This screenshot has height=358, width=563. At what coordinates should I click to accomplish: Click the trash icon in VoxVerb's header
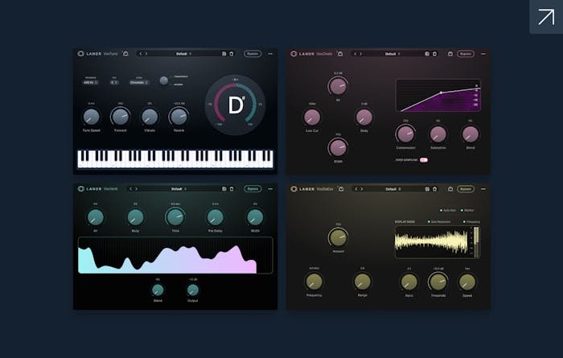(x=232, y=189)
